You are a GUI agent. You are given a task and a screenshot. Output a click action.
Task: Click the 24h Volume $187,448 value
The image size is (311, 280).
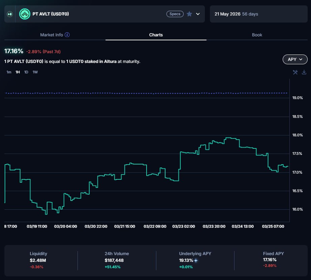[x=114, y=260]
